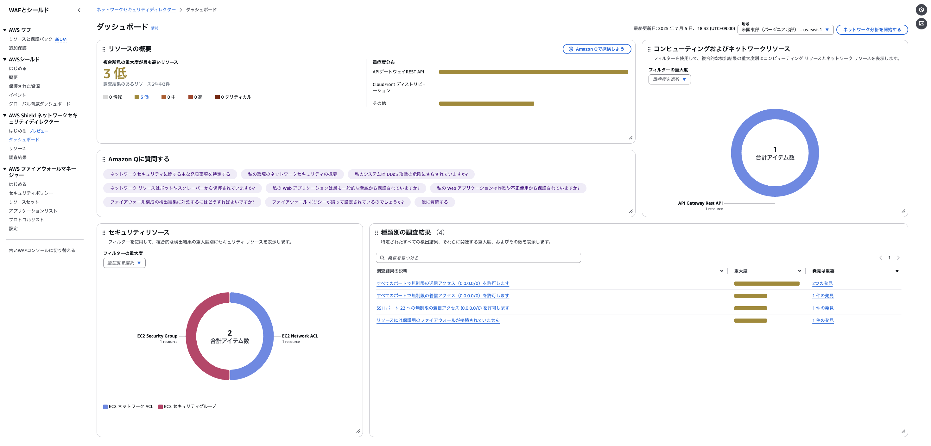Click drag handle of リソースの概要 widget
The height and width of the screenshot is (446, 931).
[104, 49]
